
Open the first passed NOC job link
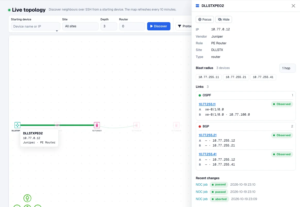click(202, 185)
